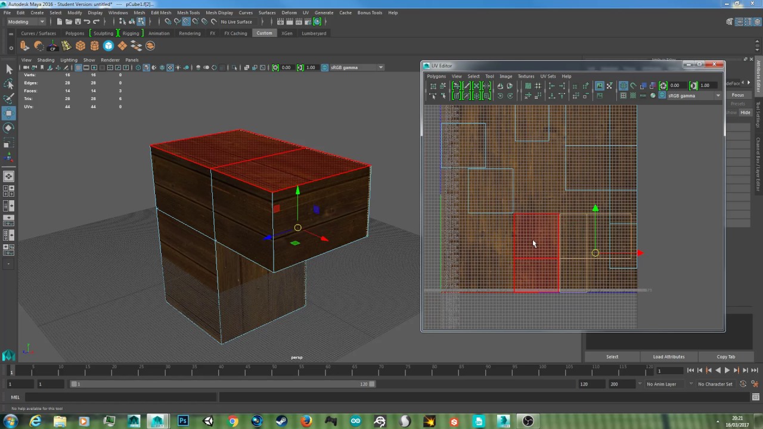The height and width of the screenshot is (429, 763).
Task: Click the Auto Keyframe toggle icon
Action: (x=743, y=384)
